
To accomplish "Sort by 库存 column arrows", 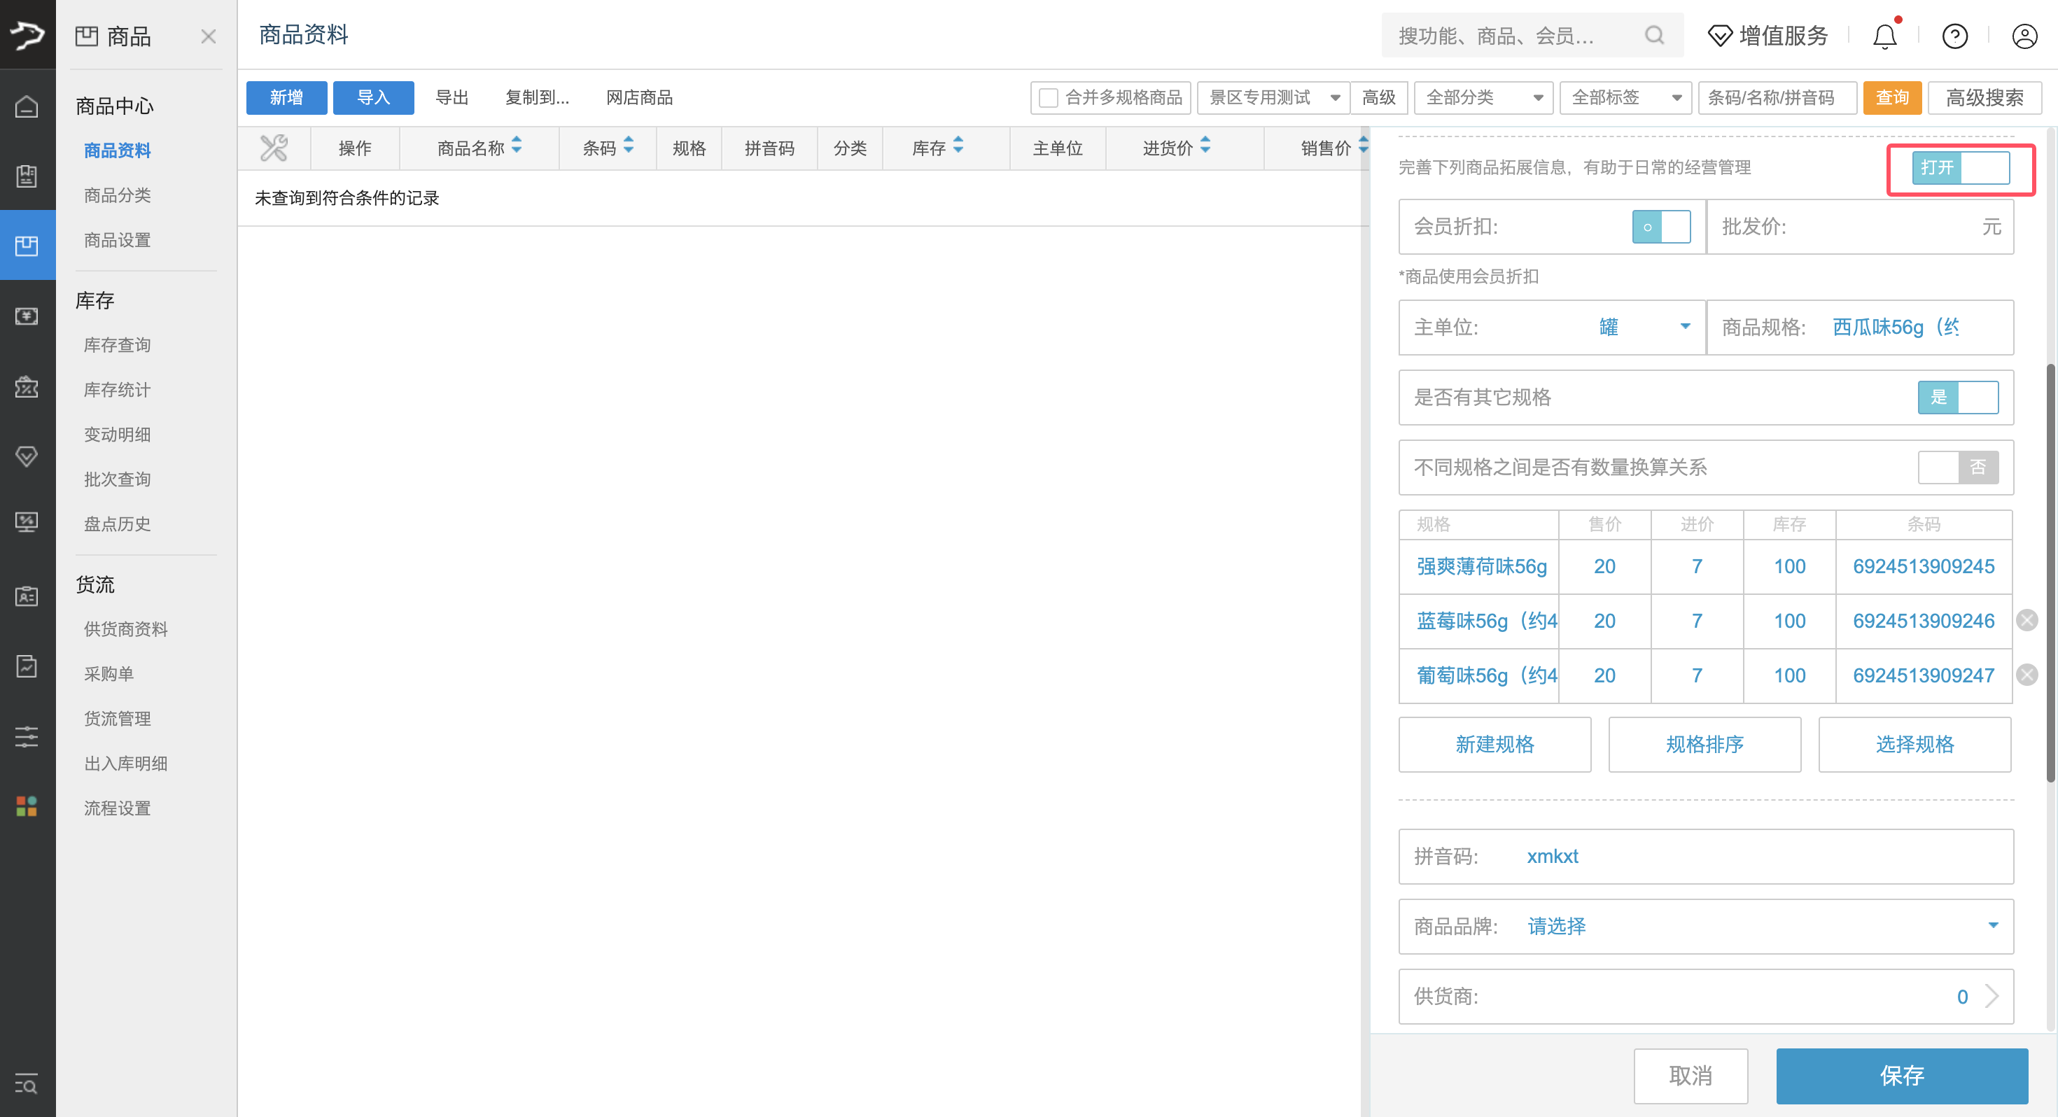I will 959,146.
